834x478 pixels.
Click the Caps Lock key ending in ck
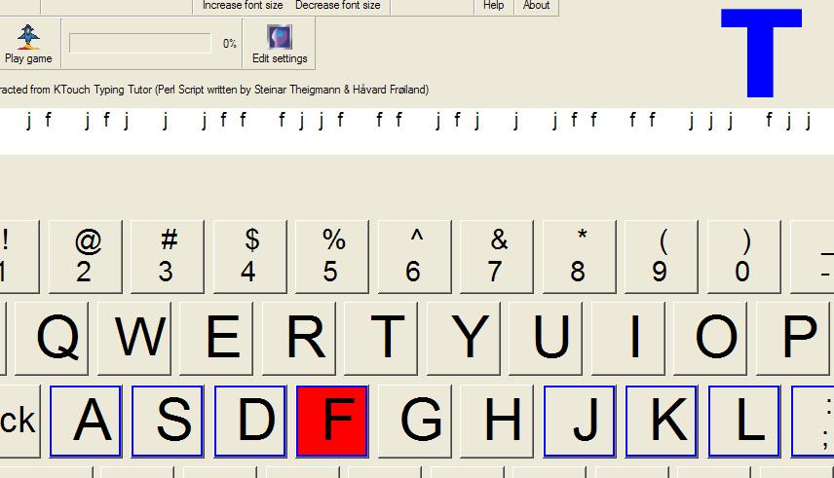(19, 422)
